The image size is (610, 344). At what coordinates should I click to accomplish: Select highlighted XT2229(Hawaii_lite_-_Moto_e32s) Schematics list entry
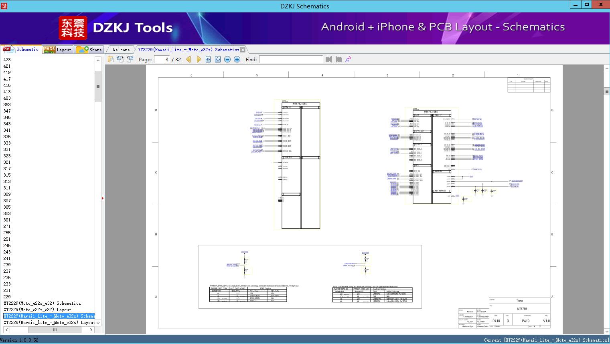49,316
